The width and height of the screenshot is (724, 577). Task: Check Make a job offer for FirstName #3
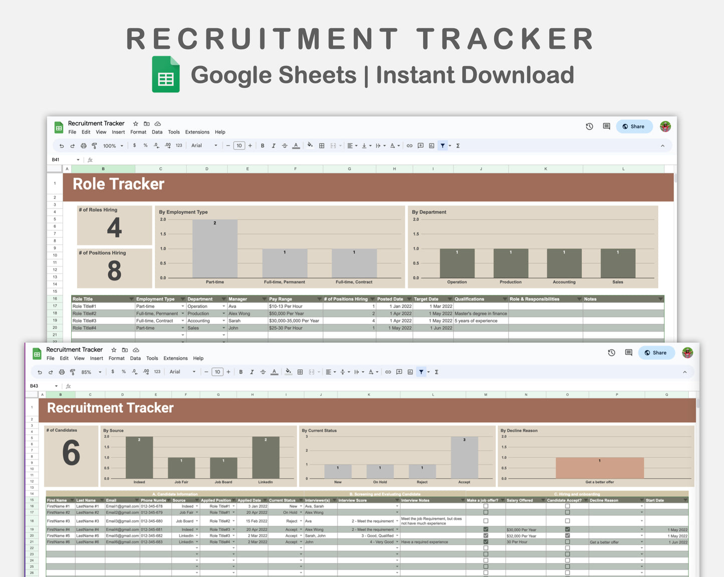485,520
